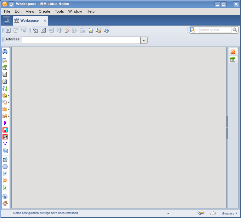
Task: Open the search scope dropdown arrow
Action: 198,30
